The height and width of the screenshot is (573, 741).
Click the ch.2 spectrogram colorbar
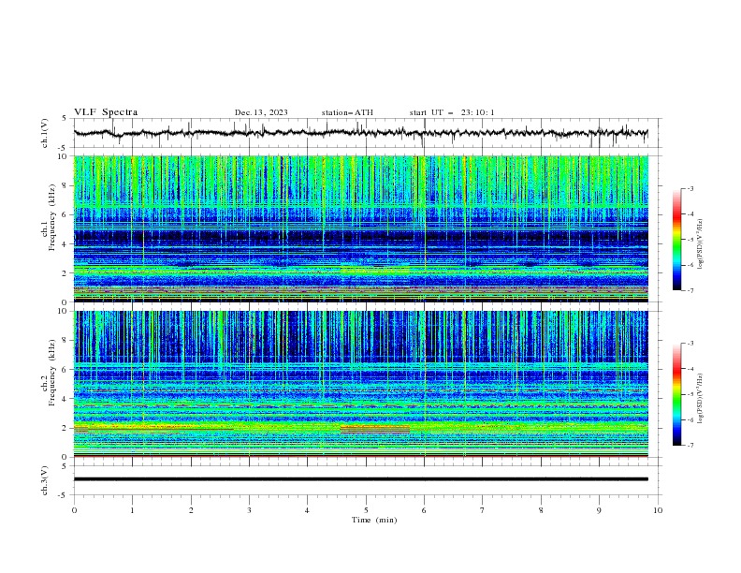click(x=677, y=394)
